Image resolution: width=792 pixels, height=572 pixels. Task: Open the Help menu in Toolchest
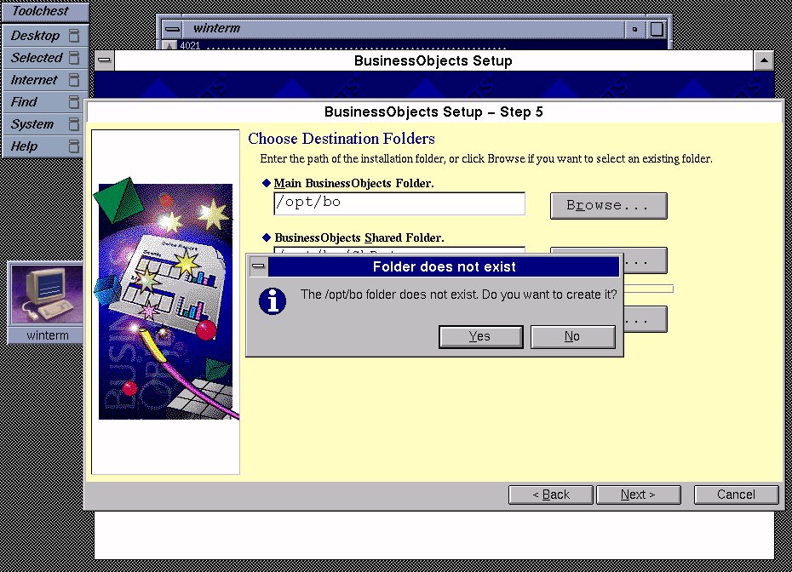click(24, 146)
